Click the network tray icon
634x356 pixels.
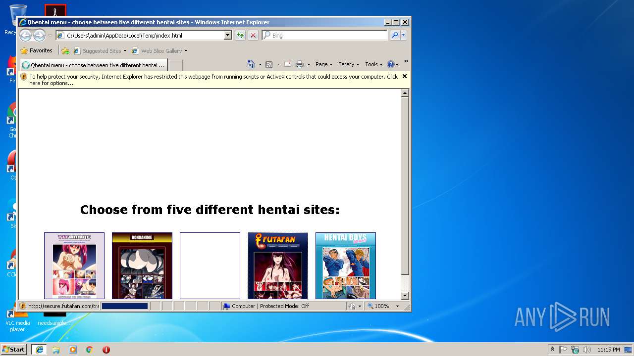(x=575, y=349)
